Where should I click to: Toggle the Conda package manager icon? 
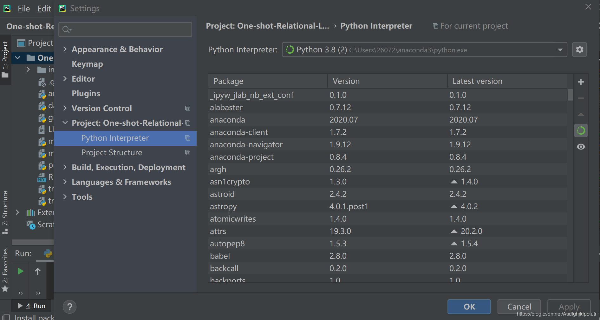pos(581,130)
